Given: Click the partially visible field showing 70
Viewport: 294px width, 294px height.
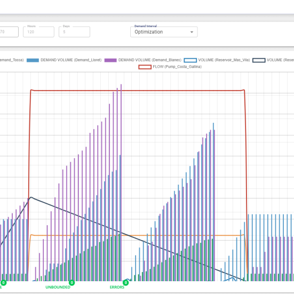Looking at the screenshot, I should (9, 32).
